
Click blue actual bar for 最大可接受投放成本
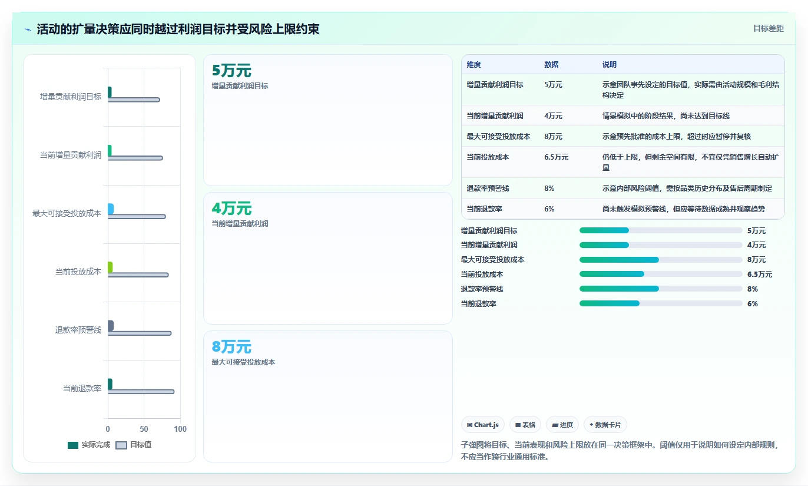pos(111,209)
